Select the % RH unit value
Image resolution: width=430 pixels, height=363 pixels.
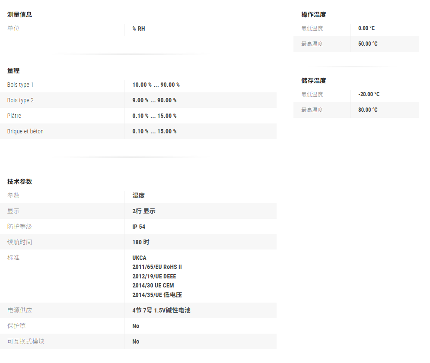(139, 29)
